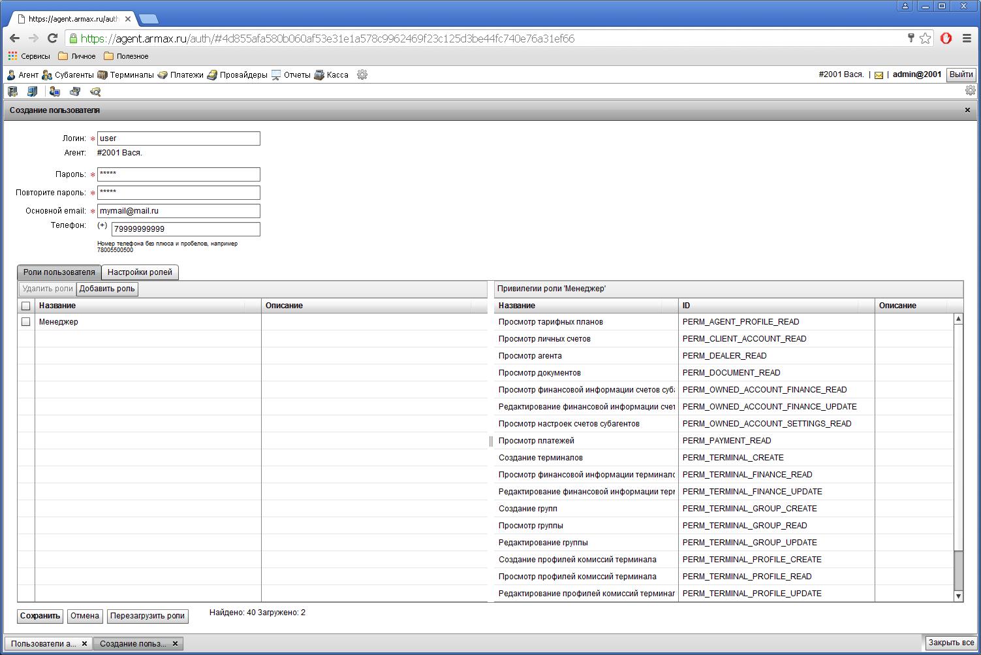Click the PERM_DOCUMENT_READ cell
Viewport: 981px width, 655px height.
[777, 373]
